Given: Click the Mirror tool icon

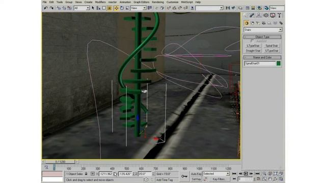Looking at the screenshot, I should [228, 8].
